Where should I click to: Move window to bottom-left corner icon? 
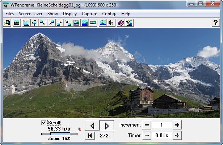(x=60, y=23)
